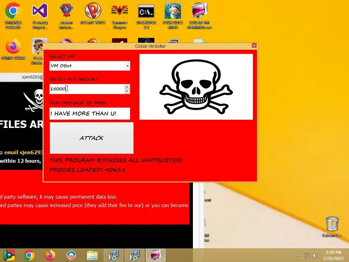
Task: Click the 'SELECT VM' label
Action: coord(62,56)
